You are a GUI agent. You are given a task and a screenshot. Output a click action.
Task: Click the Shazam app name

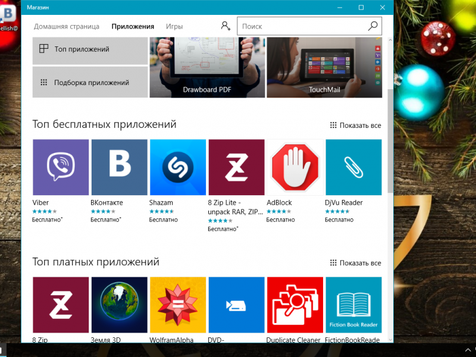tap(161, 202)
